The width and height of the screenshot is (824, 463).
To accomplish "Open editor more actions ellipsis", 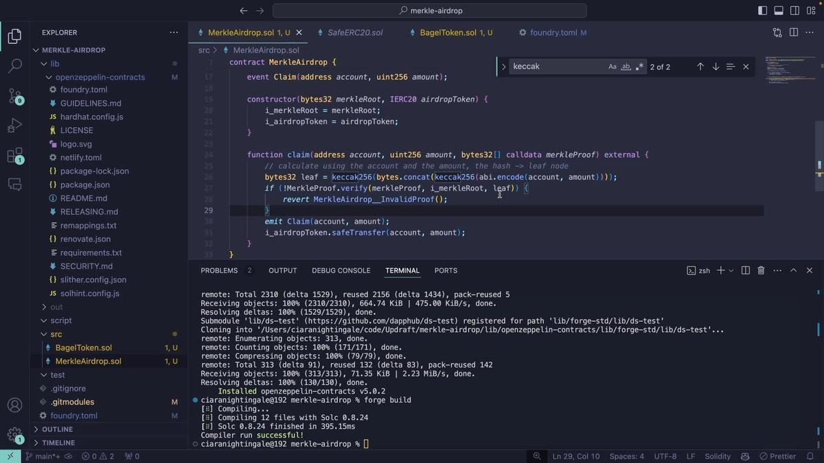I will pos(810,32).
